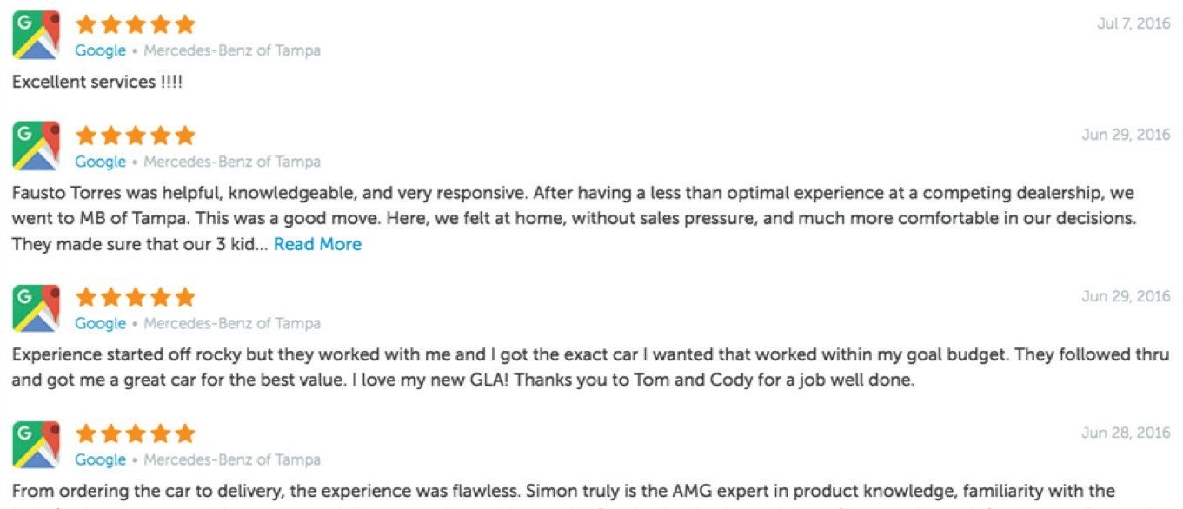This screenshot has width=1183, height=509.
Task: Click the Google Maps icon beside the Fausto Torres review
Action: (x=36, y=146)
